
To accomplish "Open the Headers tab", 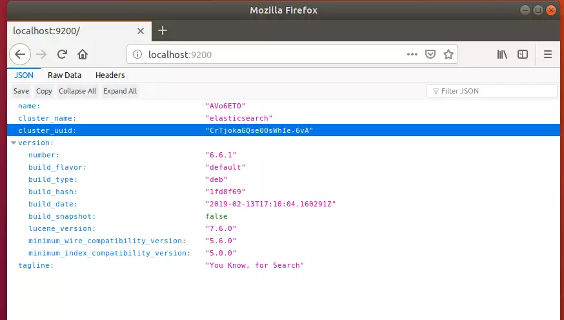I will [110, 75].
